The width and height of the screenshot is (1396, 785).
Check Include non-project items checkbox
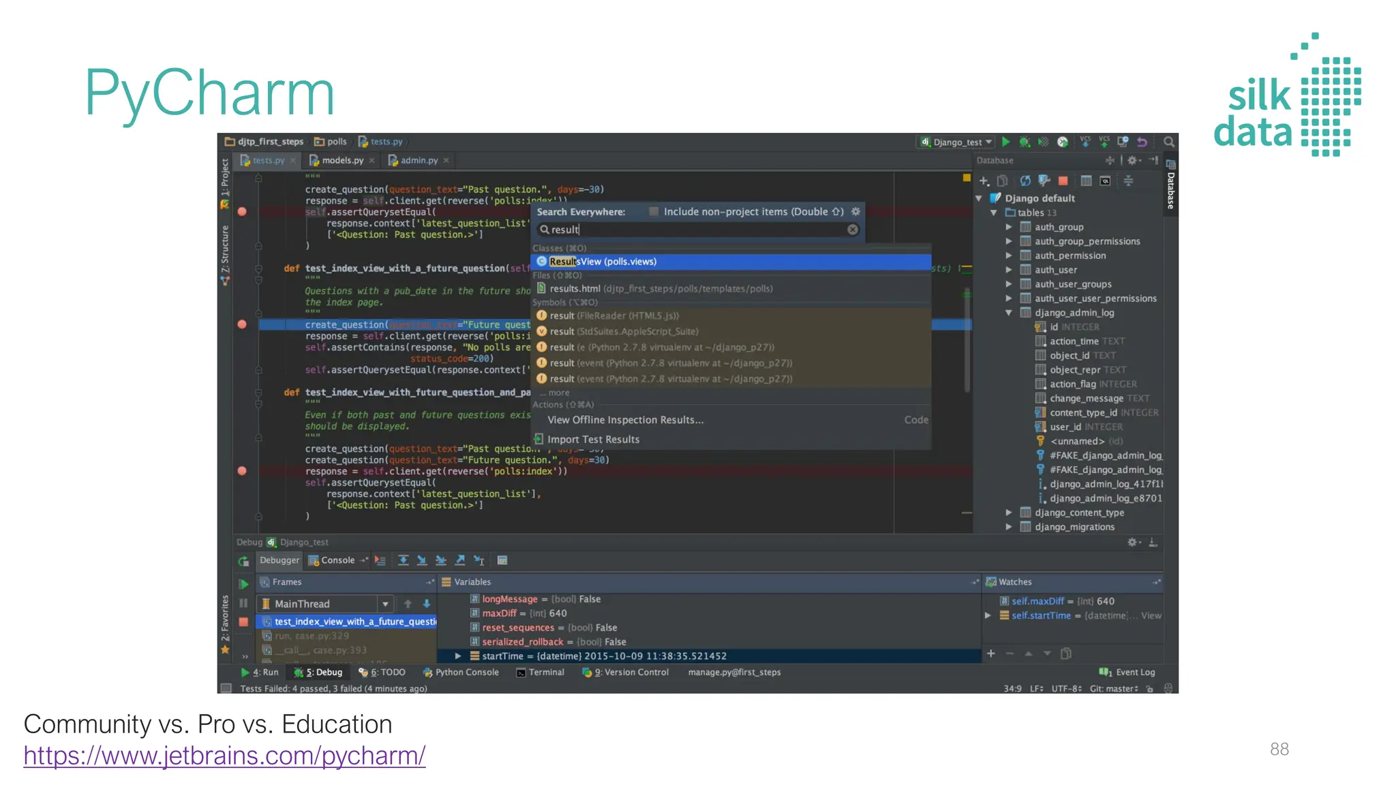[x=654, y=211]
